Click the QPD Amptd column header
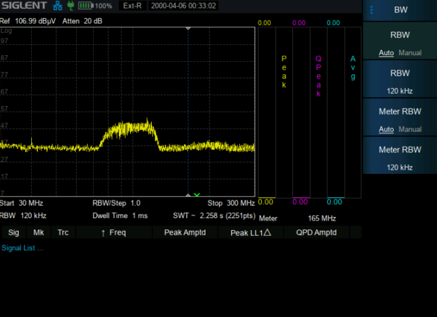 click(316, 232)
